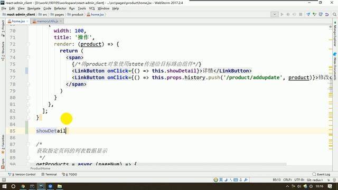This screenshot has height=190, width=338.
Task: Open the File menu
Action: 4,8
